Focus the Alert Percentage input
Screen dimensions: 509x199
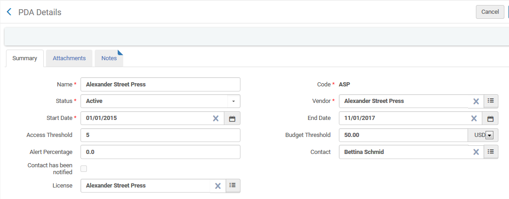coord(160,152)
